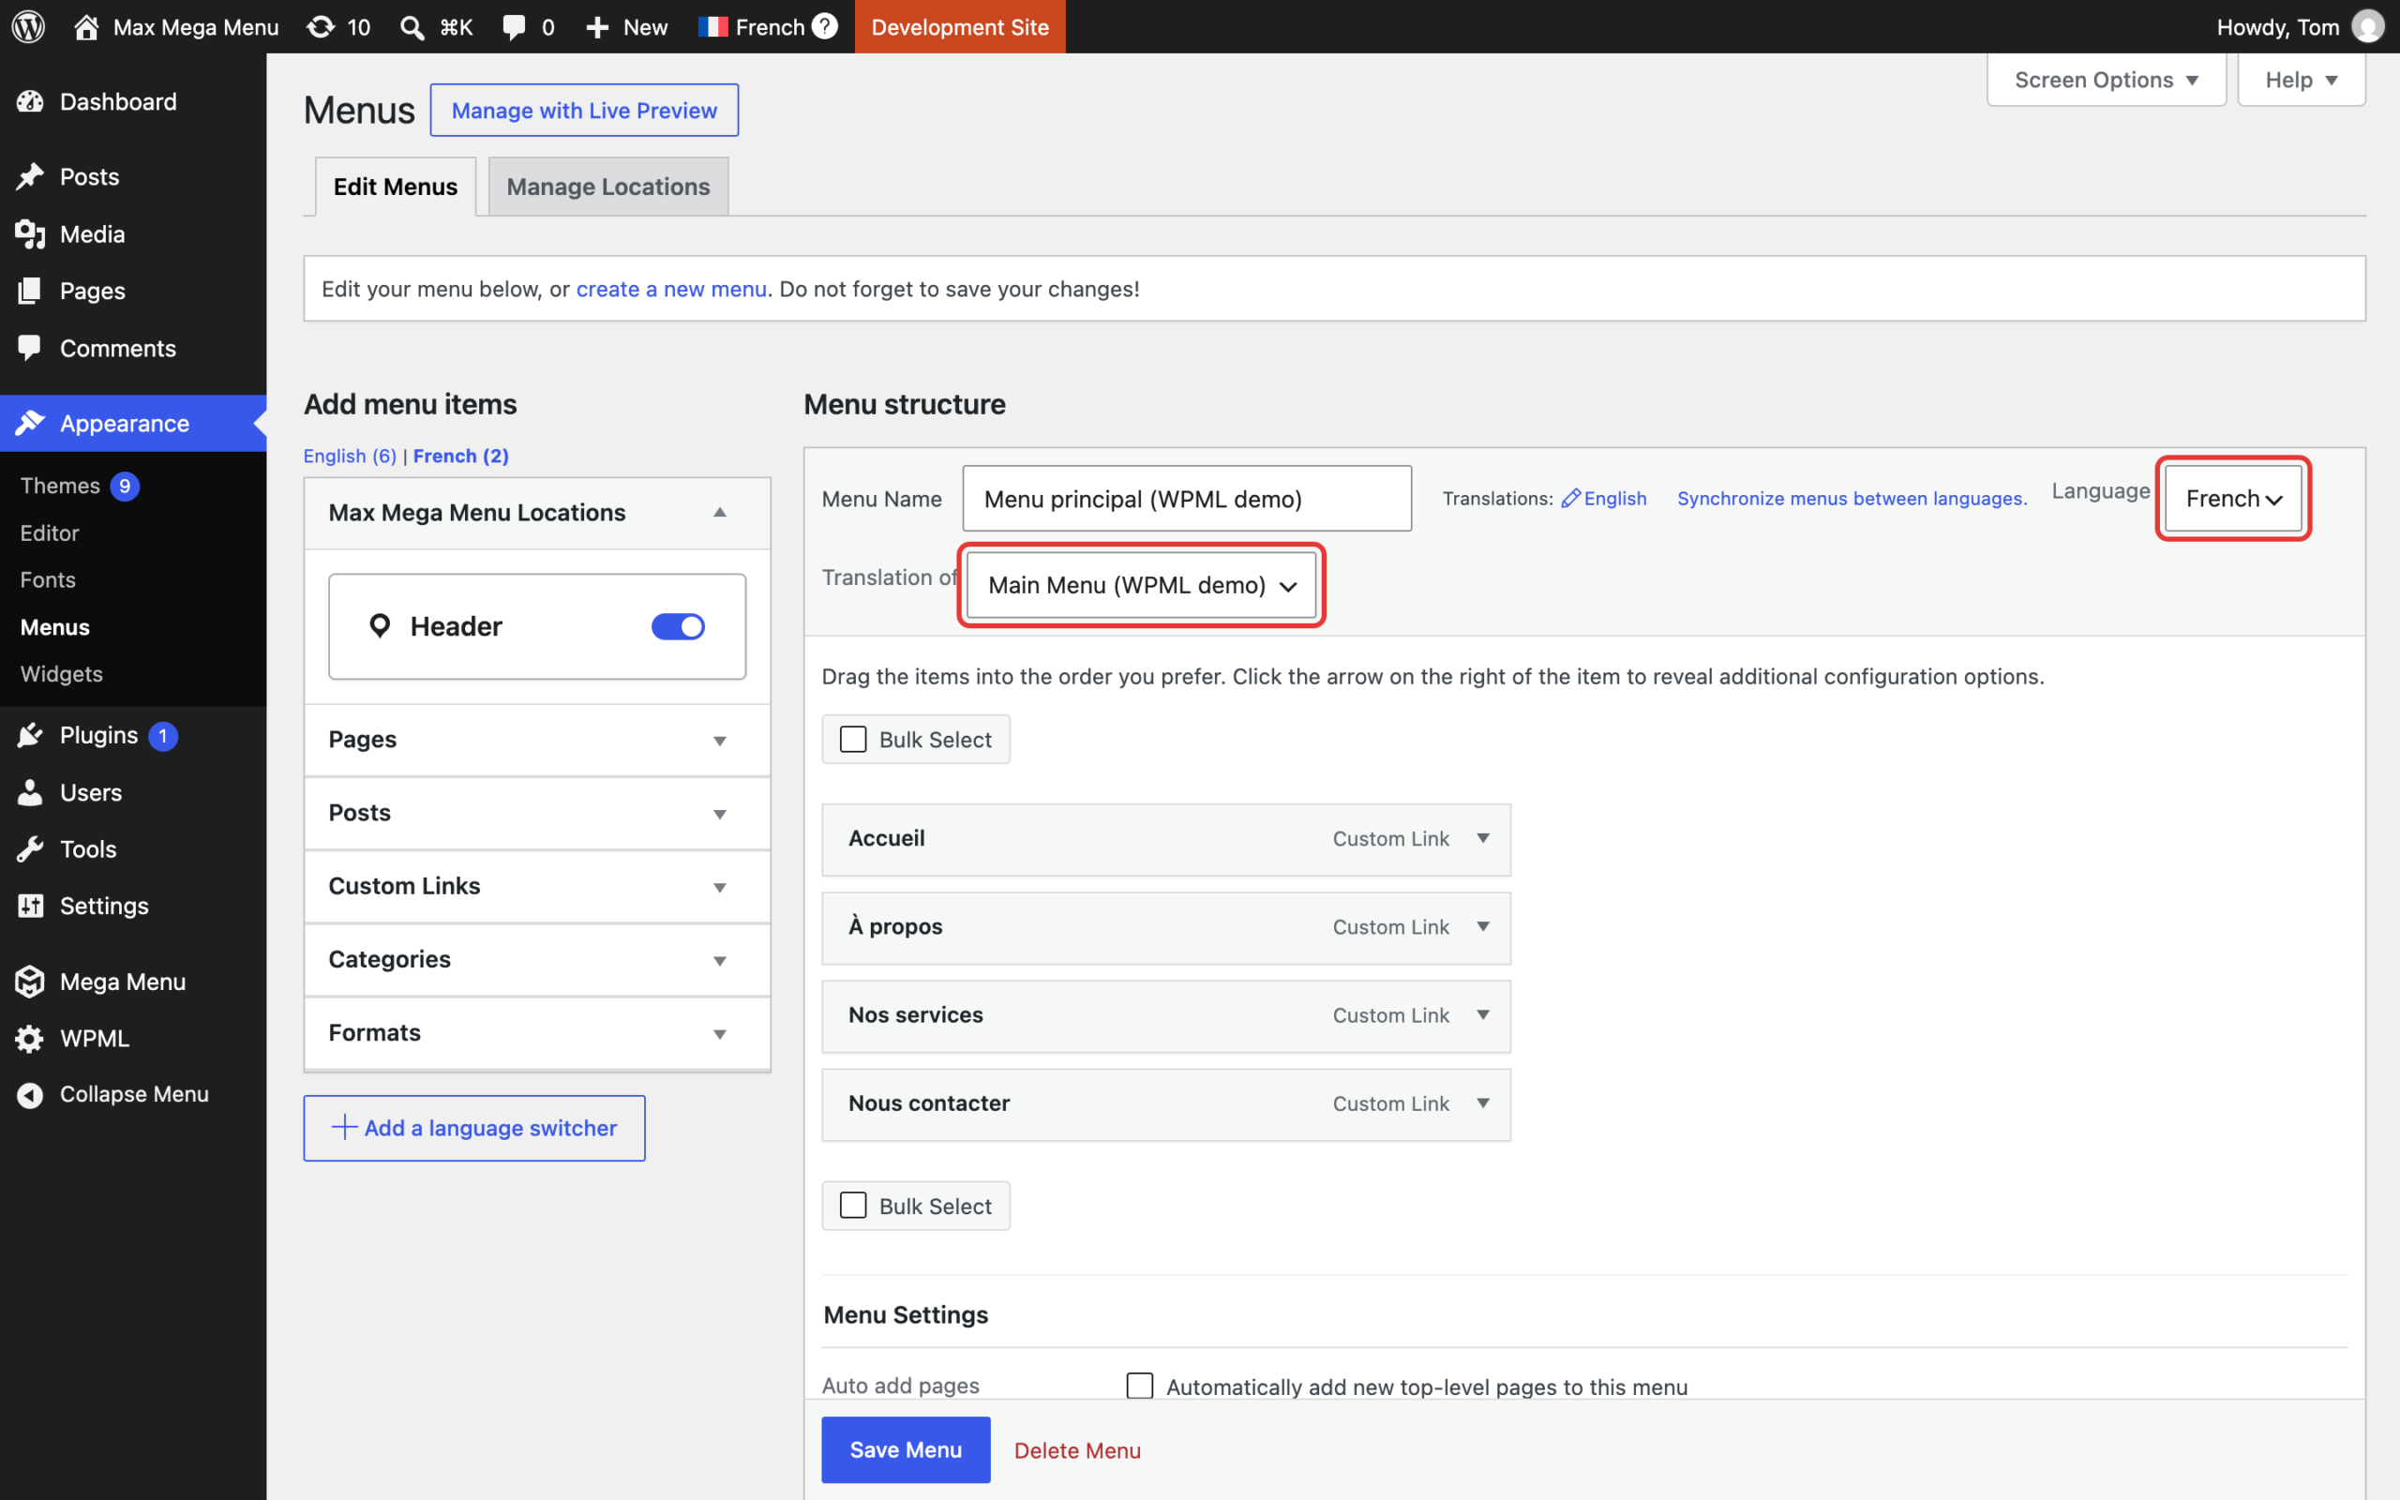Viewport: 2400px width, 1500px height.
Task: Click Add a language switcher button
Action: pos(474,1128)
